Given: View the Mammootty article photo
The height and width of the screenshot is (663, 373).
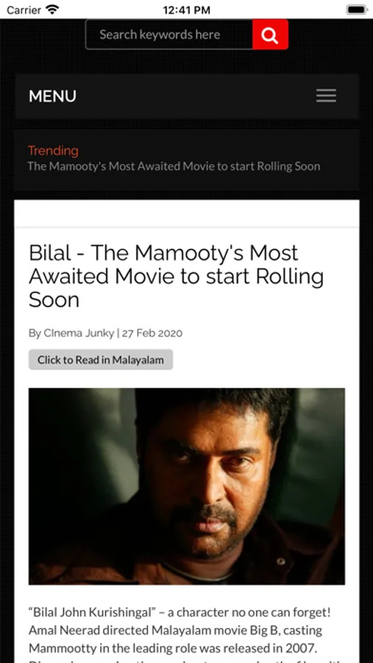Looking at the screenshot, I should coord(187,486).
